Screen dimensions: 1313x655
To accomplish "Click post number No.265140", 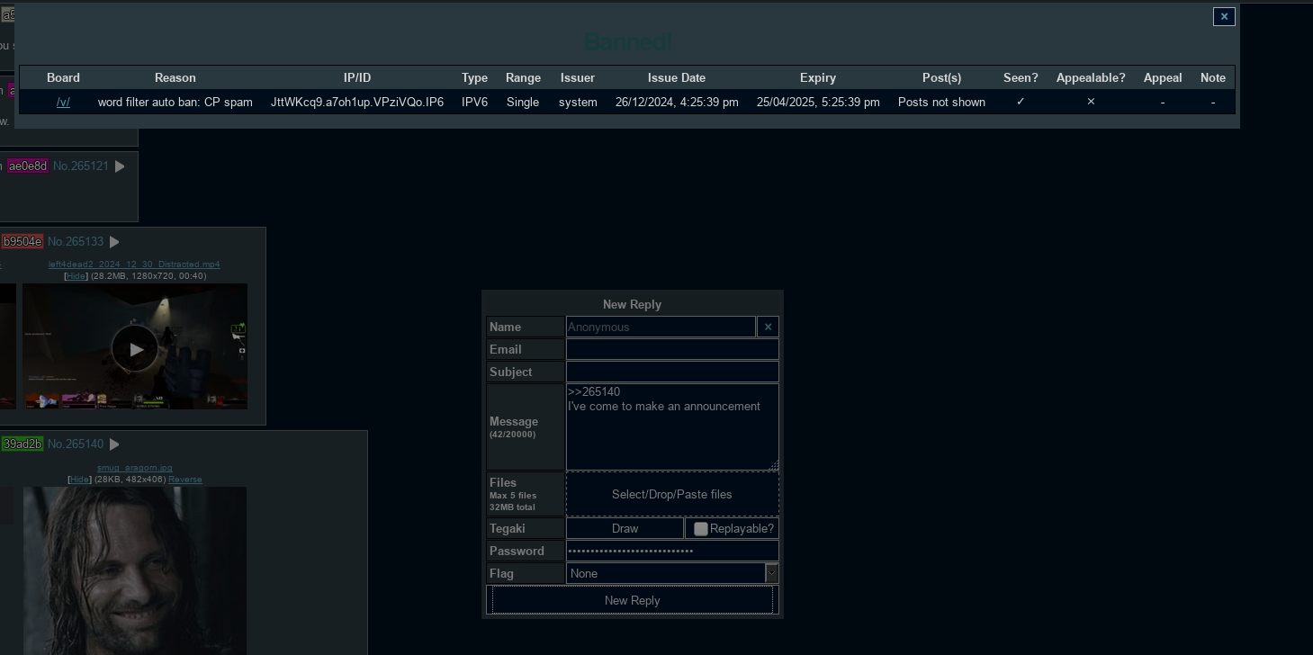I will [76, 444].
